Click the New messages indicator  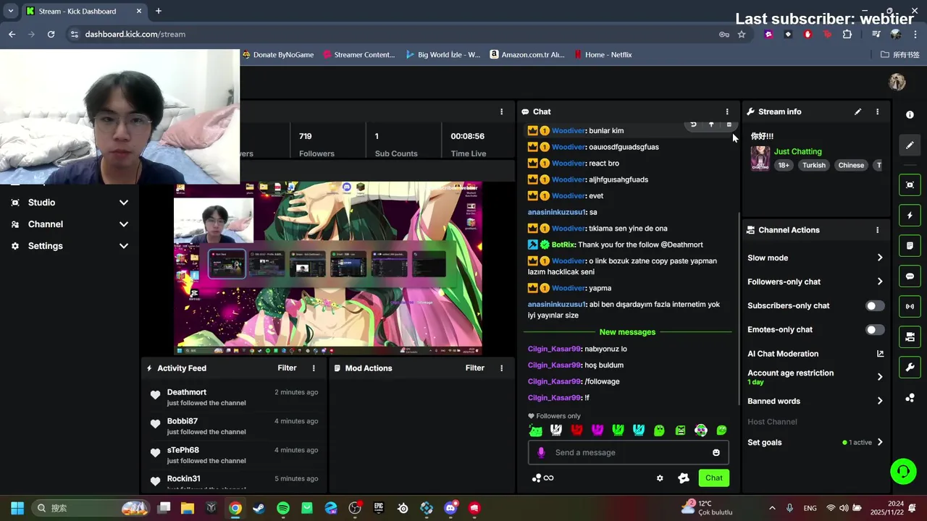pos(627,332)
